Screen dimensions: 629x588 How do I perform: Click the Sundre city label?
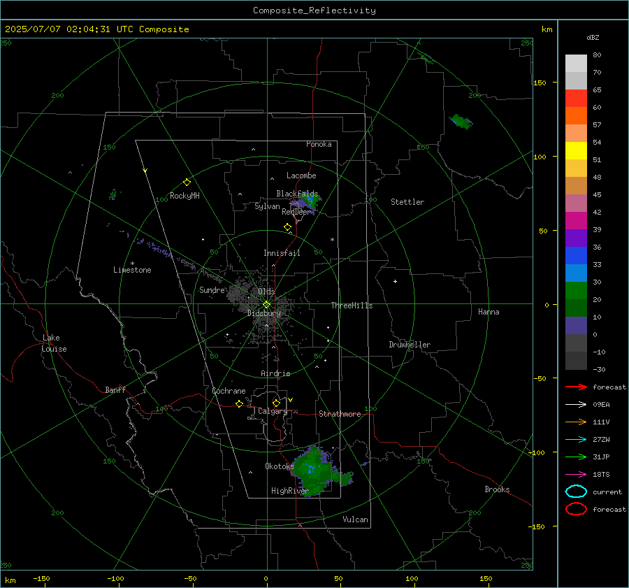[212, 290]
